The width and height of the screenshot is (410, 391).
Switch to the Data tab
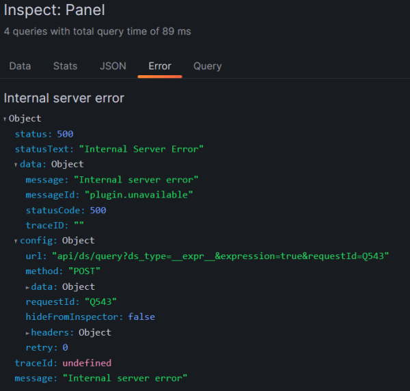[20, 66]
